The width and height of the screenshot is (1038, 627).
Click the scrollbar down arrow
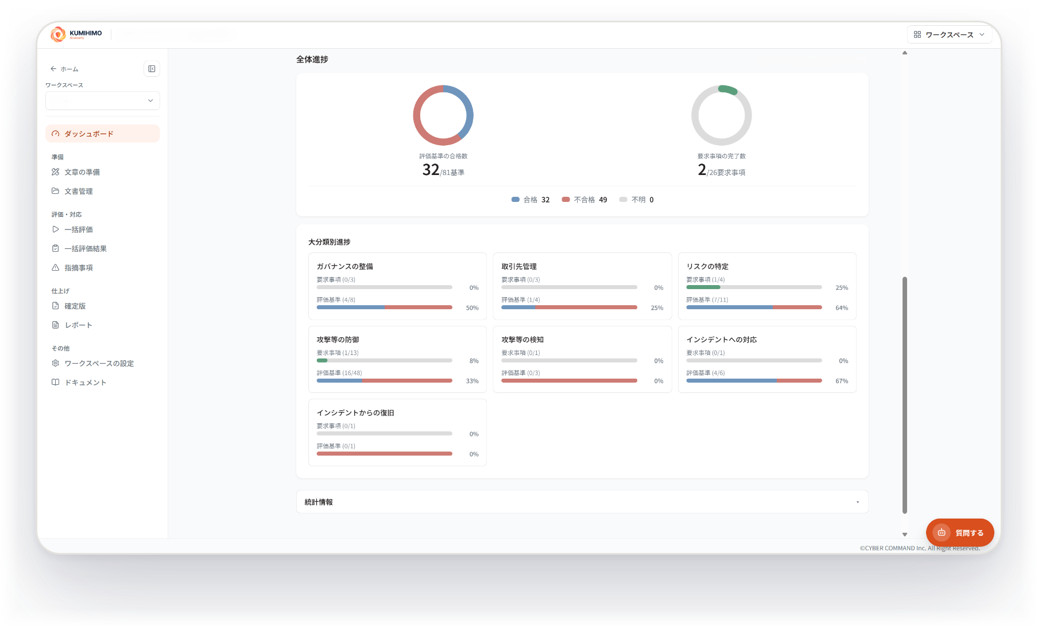click(x=905, y=534)
